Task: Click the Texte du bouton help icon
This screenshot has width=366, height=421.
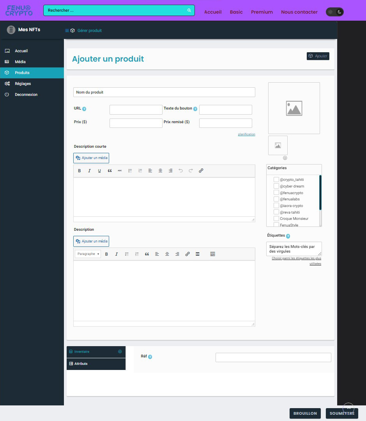Action: (195, 109)
